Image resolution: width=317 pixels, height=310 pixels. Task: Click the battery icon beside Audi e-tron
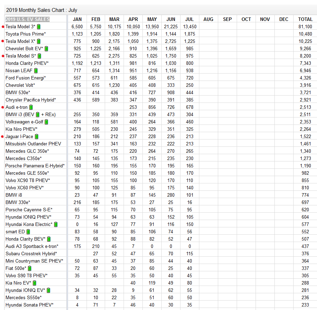coord(31,107)
